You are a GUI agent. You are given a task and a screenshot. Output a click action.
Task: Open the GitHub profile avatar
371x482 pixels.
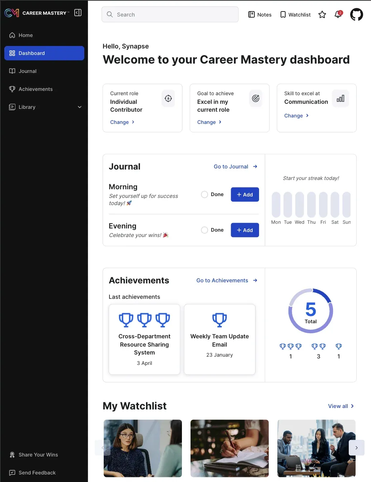pos(357,15)
